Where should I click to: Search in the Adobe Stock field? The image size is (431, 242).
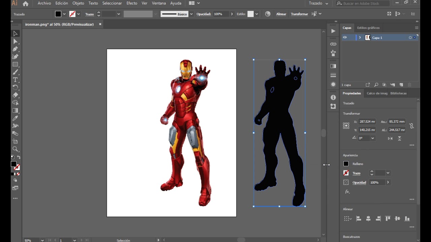point(362,3)
